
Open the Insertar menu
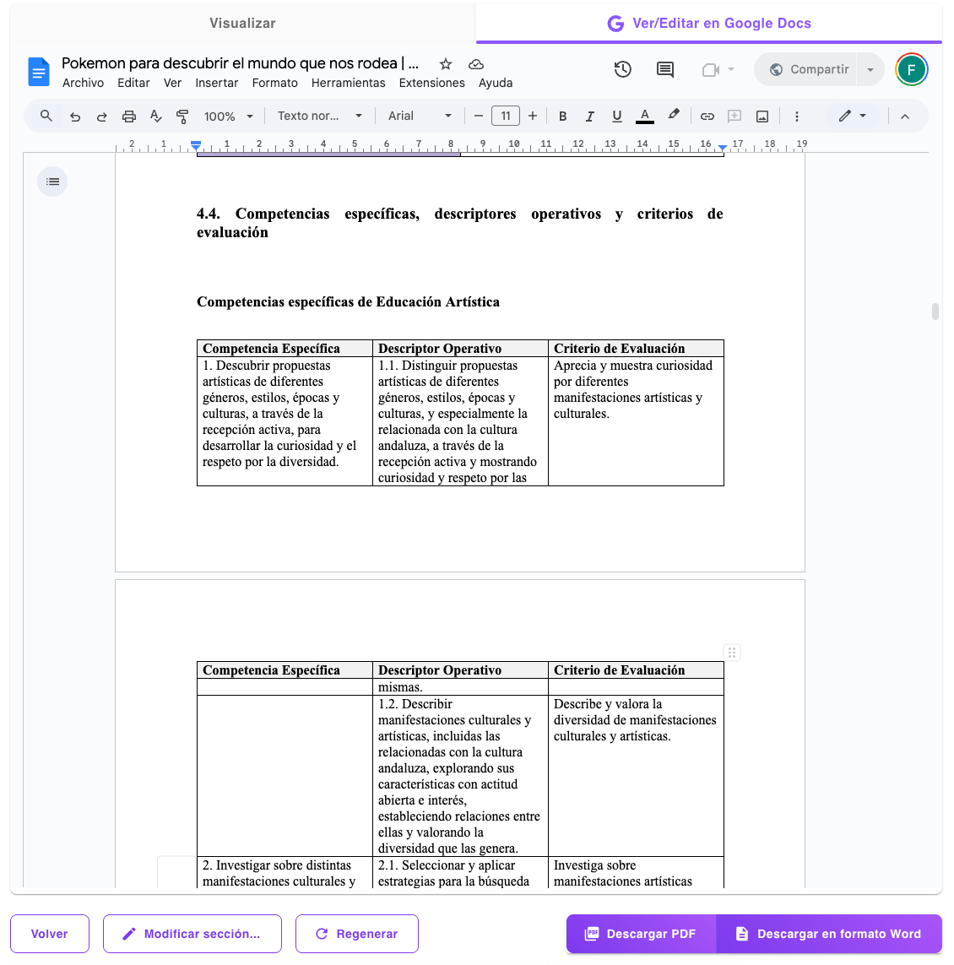tap(216, 83)
